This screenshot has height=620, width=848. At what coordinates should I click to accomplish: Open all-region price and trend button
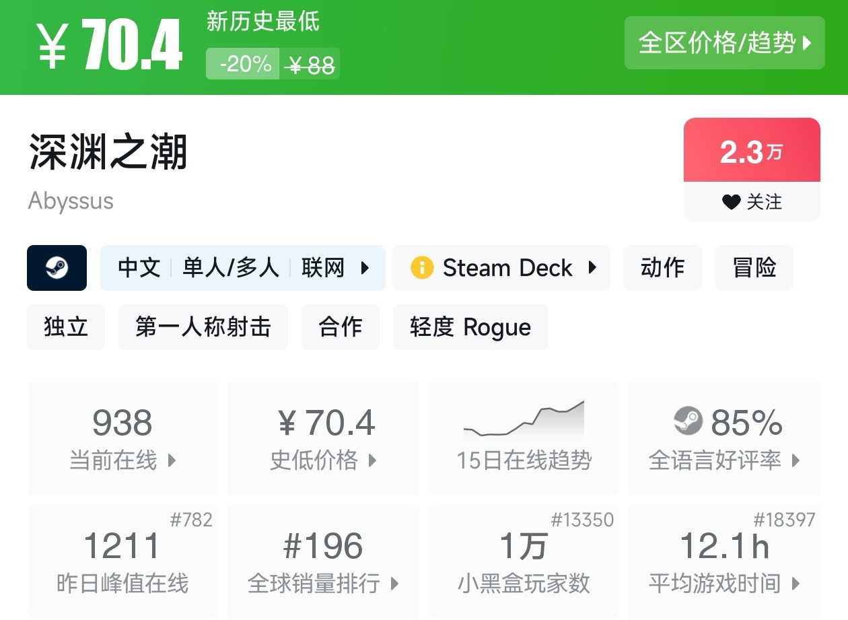click(724, 43)
